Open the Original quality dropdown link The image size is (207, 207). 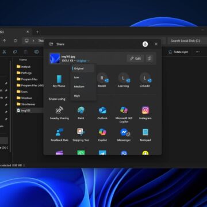[83, 61]
